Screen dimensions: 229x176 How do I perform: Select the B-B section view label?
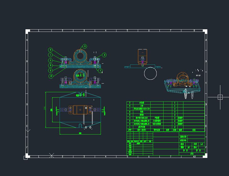pyautogui.click(x=80, y=95)
